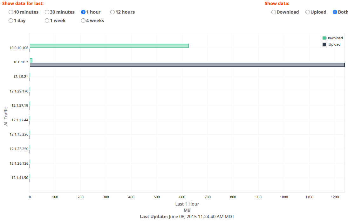This screenshot has width=348, height=222.
Task: Click the small 10.0.10.2 download bar
Action: click(x=31, y=60)
